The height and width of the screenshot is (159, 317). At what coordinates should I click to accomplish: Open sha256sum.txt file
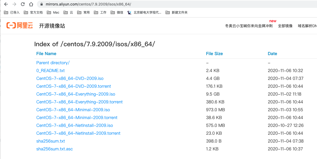[50, 141]
